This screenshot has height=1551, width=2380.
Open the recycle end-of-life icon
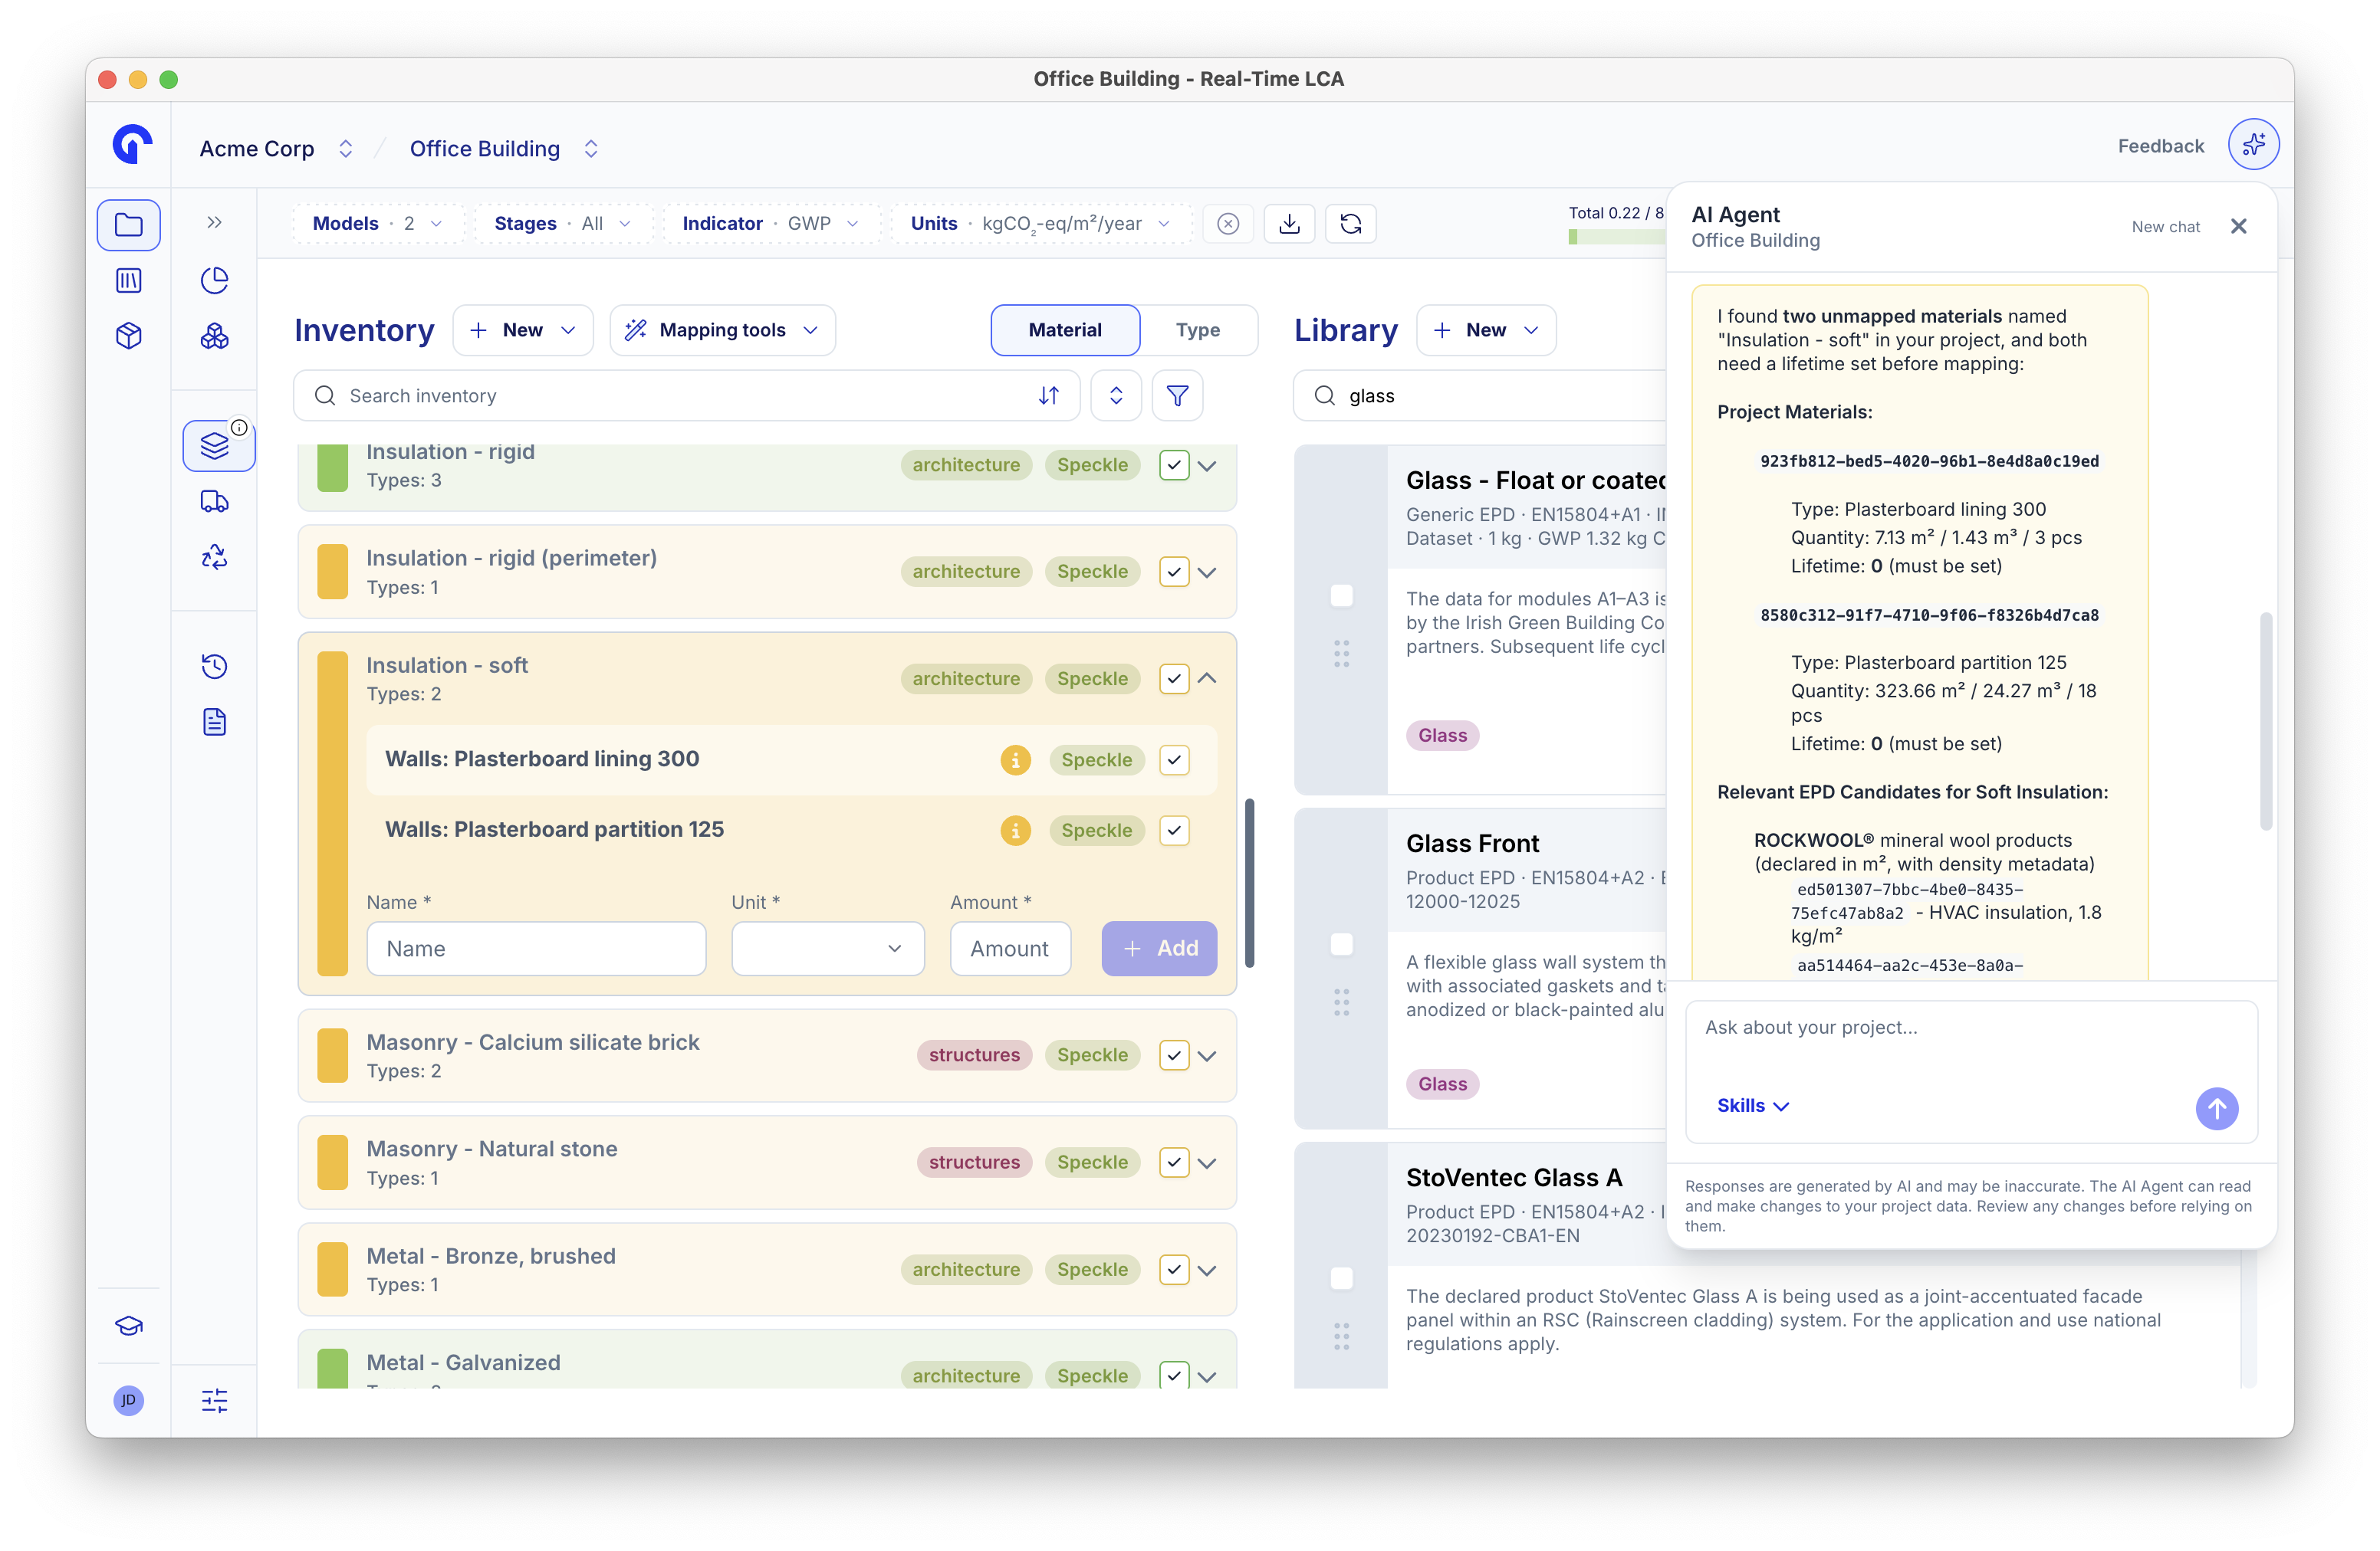(x=214, y=556)
